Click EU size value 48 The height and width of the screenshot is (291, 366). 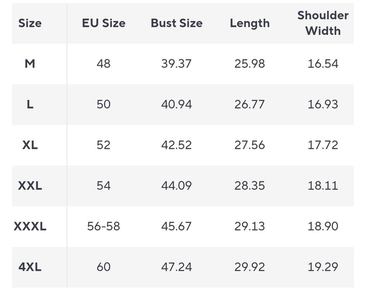coord(104,63)
